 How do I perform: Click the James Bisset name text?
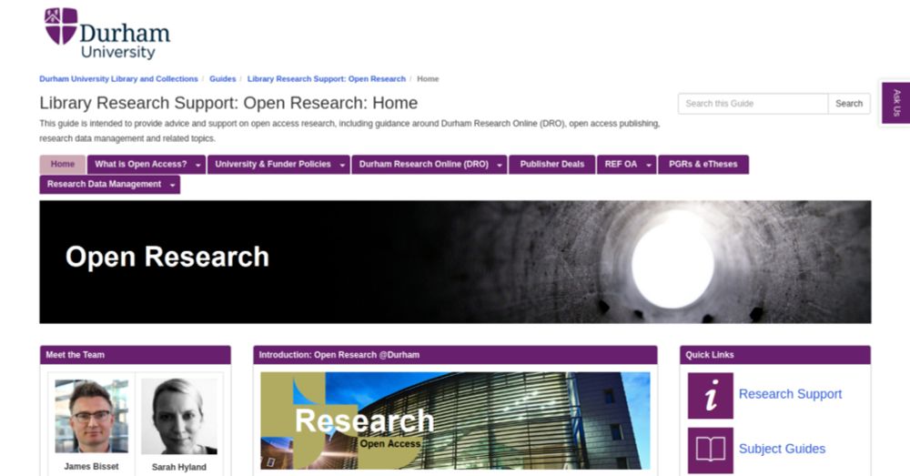point(91,466)
